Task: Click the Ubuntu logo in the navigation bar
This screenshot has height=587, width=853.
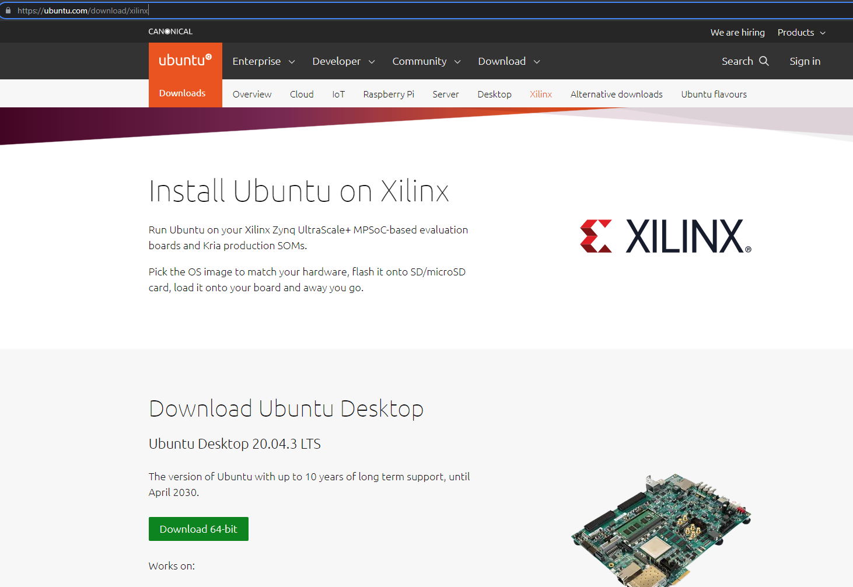Action: 186,61
